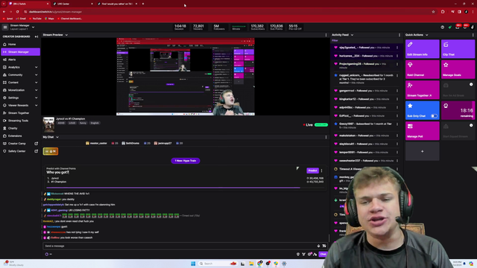
Task: Open the hamburger menu beside Stream Manager
Action: click(x=5, y=28)
